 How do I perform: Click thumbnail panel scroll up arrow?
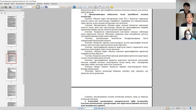click(24, 15)
